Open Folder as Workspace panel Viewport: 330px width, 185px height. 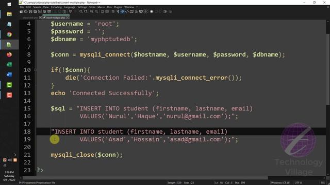141,11
